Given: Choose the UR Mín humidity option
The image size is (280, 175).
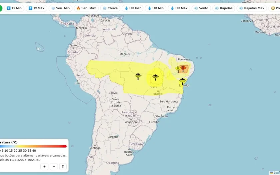Looking at the screenshot, I should tap(156, 8).
